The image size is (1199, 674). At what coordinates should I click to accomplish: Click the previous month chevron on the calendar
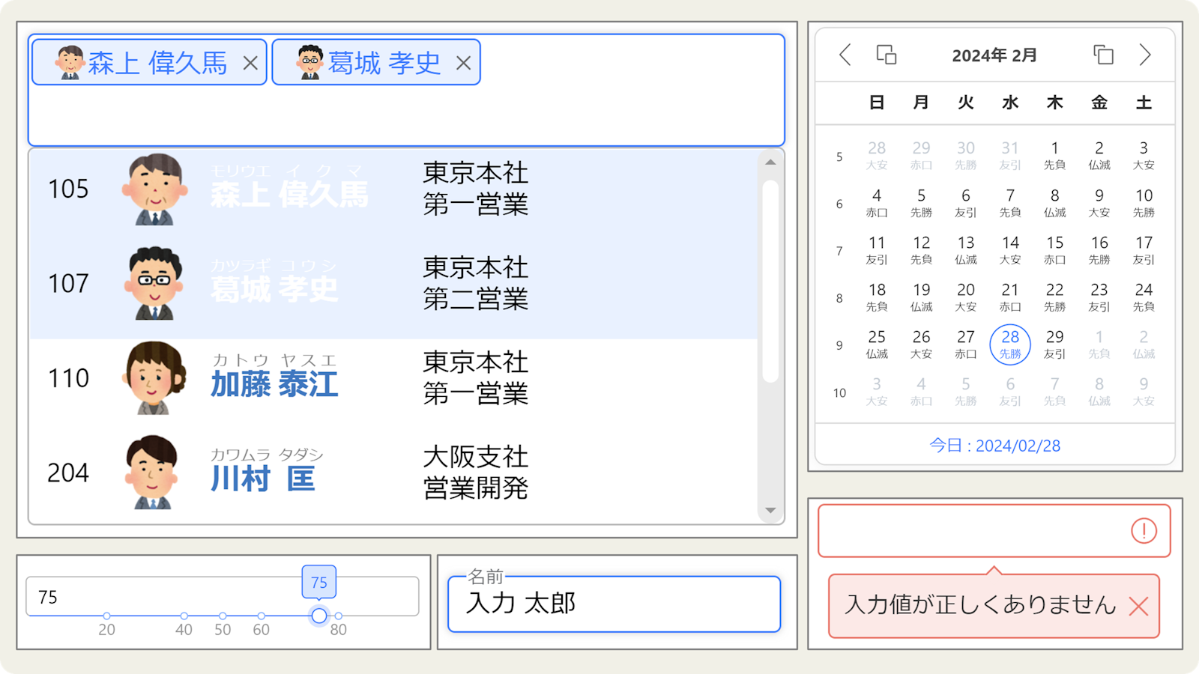click(x=845, y=55)
